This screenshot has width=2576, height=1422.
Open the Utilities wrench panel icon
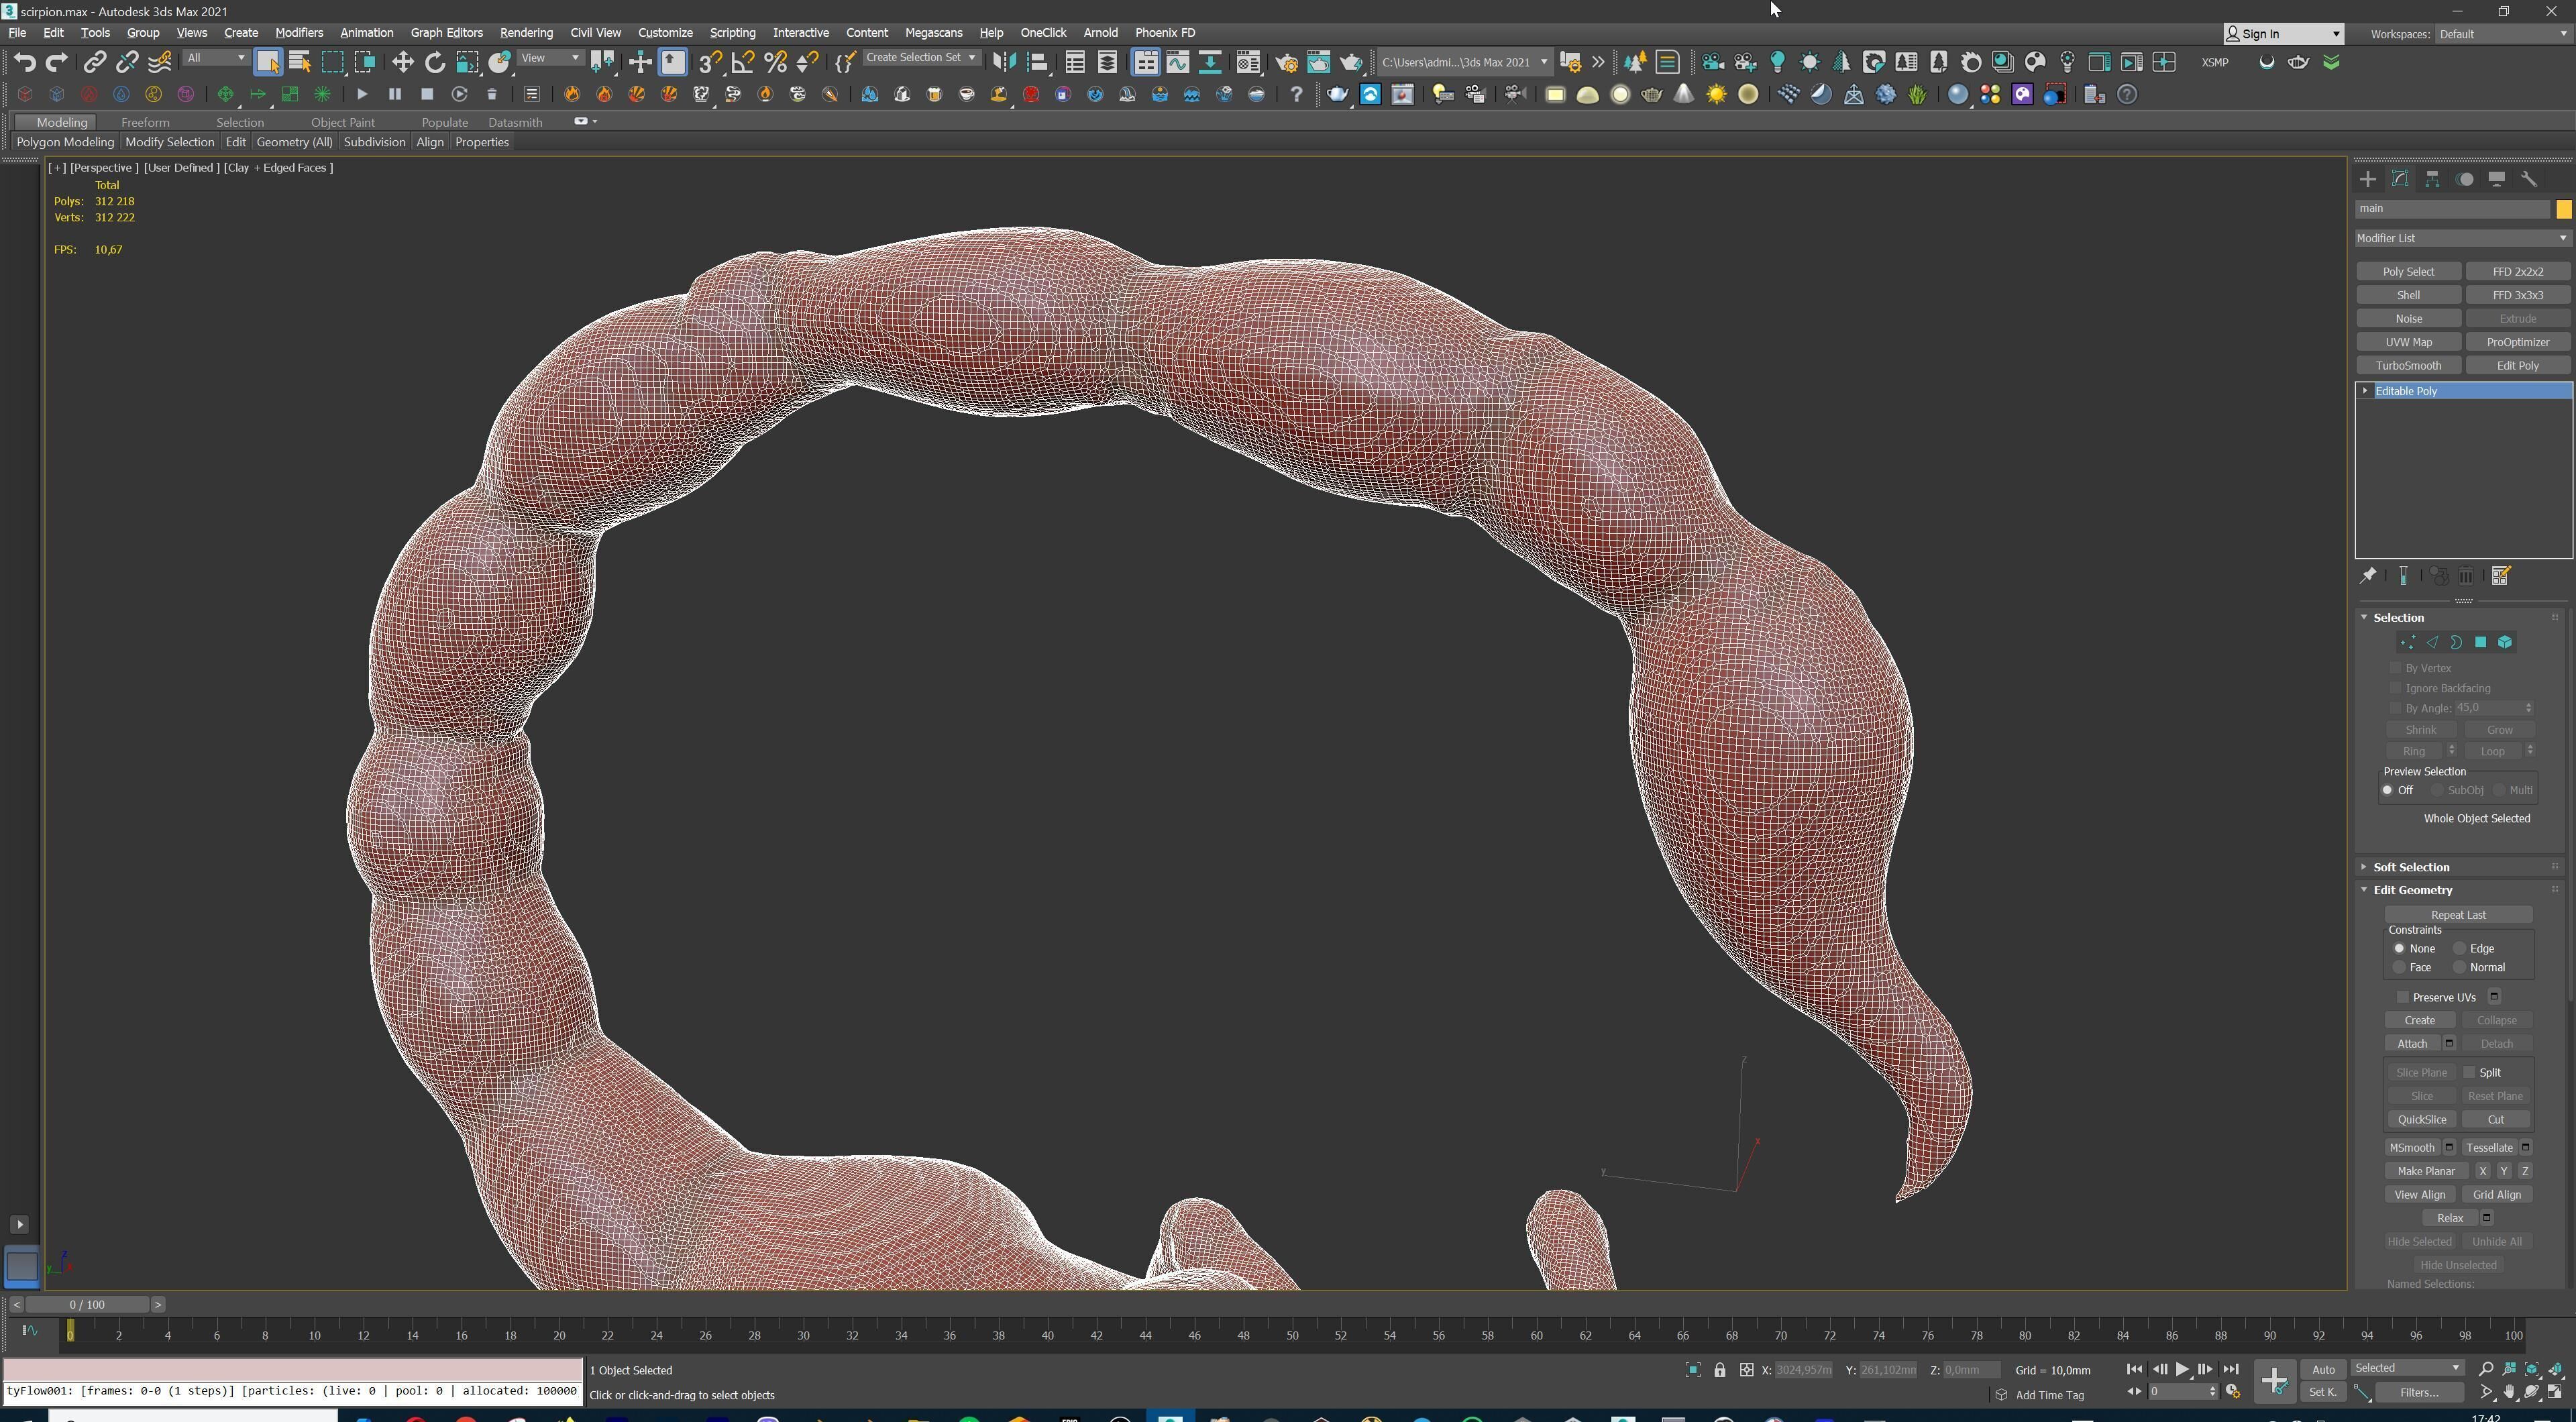[x=2529, y=179]
